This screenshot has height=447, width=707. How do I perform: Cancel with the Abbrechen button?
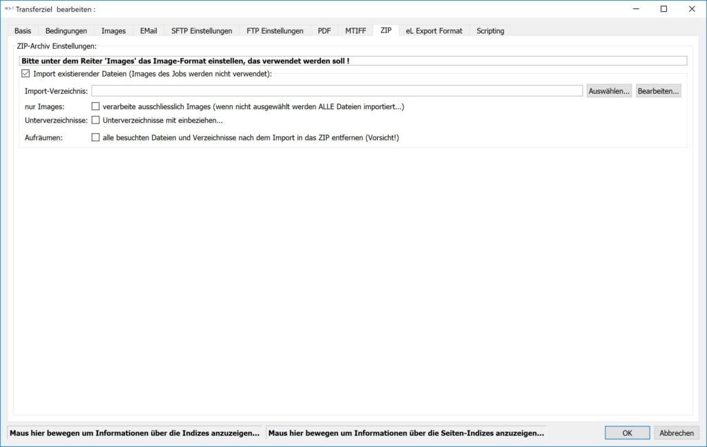tap(677, 433)
